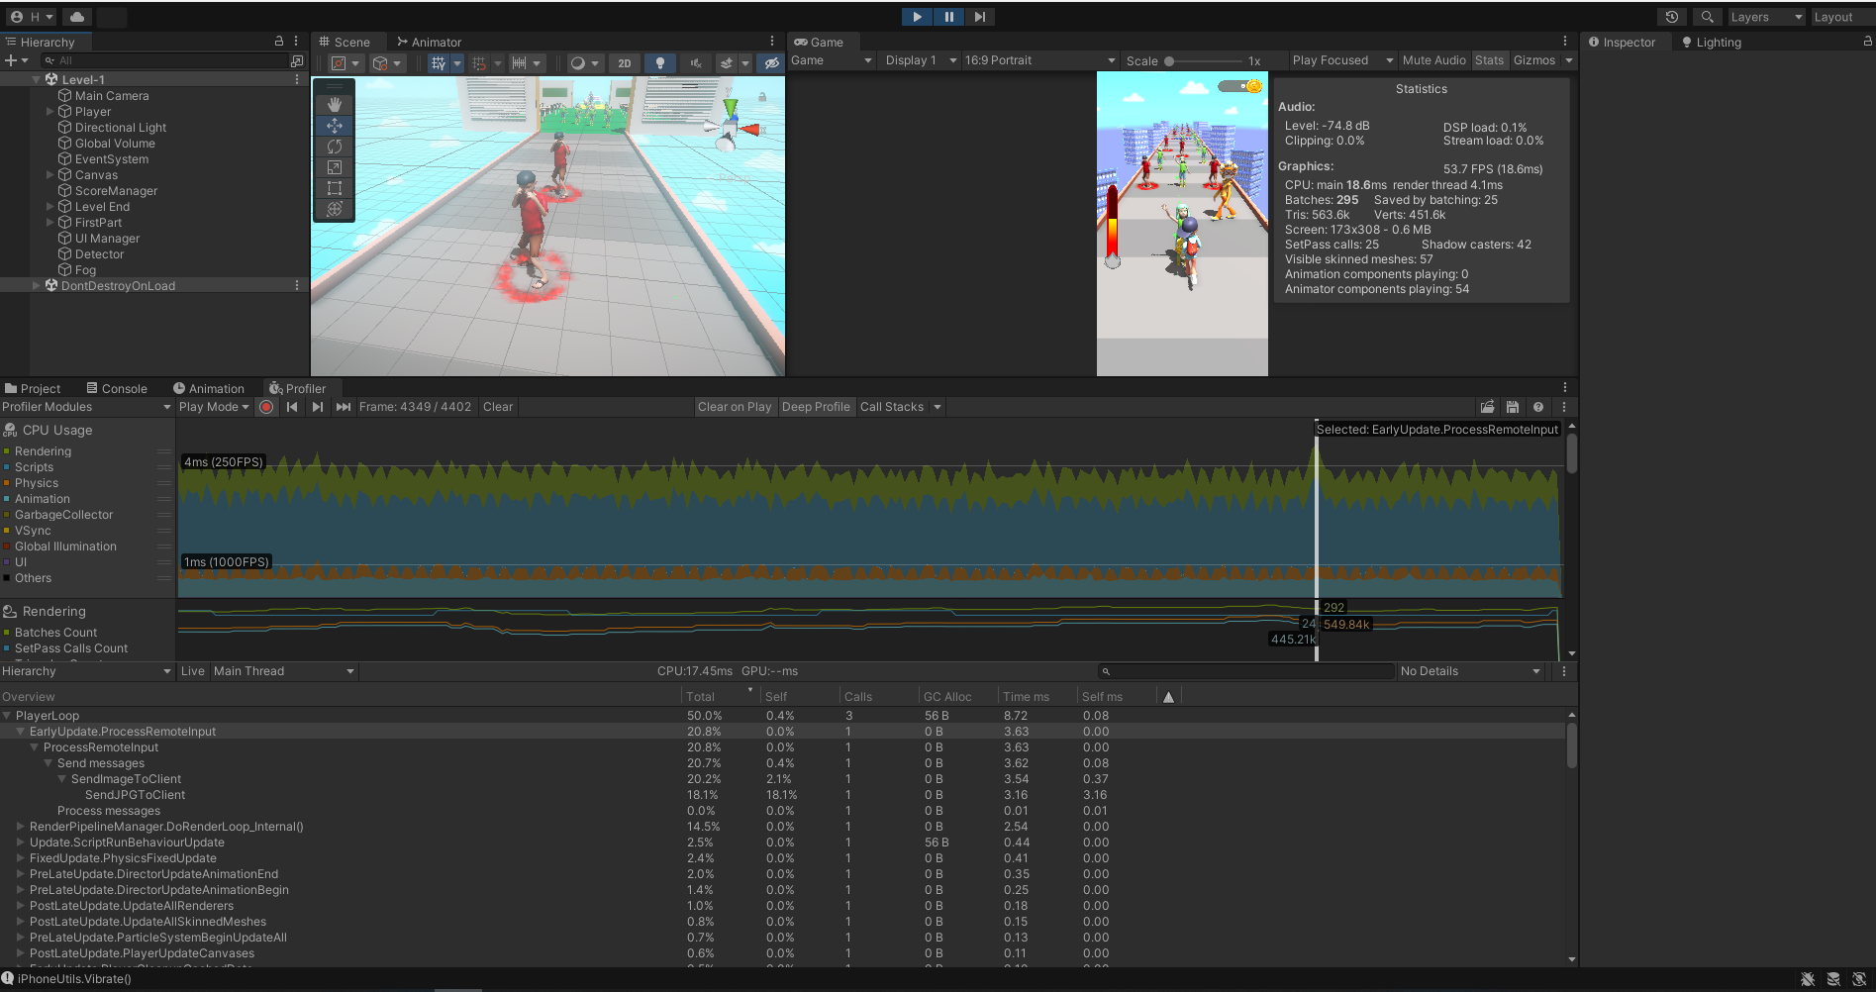Switch to the Animation tab
Viewport: 1876px width, 992px height.
(208, 389)
